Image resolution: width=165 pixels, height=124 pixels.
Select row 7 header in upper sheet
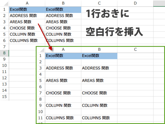[x=4, y=47]
